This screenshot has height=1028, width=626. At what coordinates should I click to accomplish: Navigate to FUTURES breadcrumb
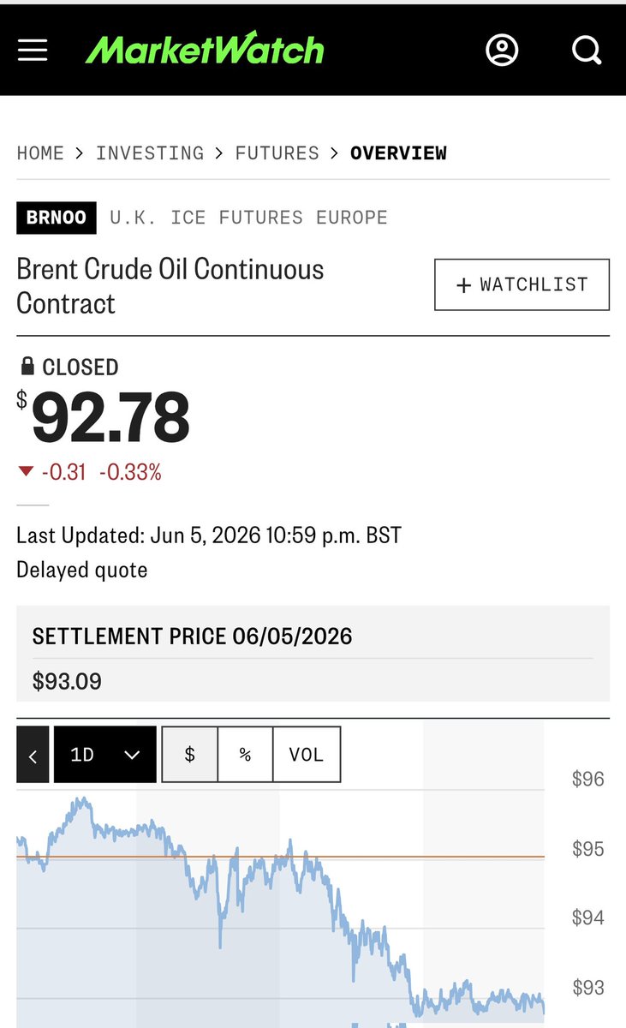(x=277, y=153)
